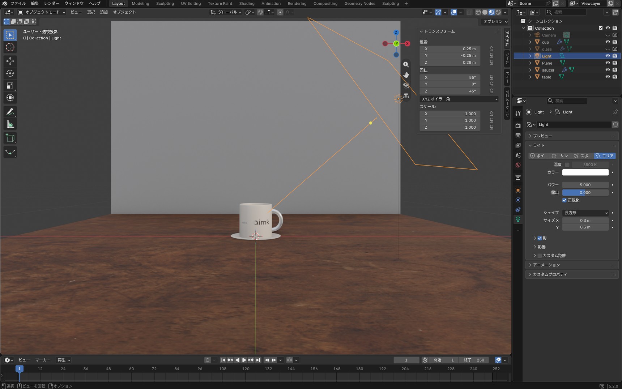
Task: Activate the Move tool
Action: point(10,61)
